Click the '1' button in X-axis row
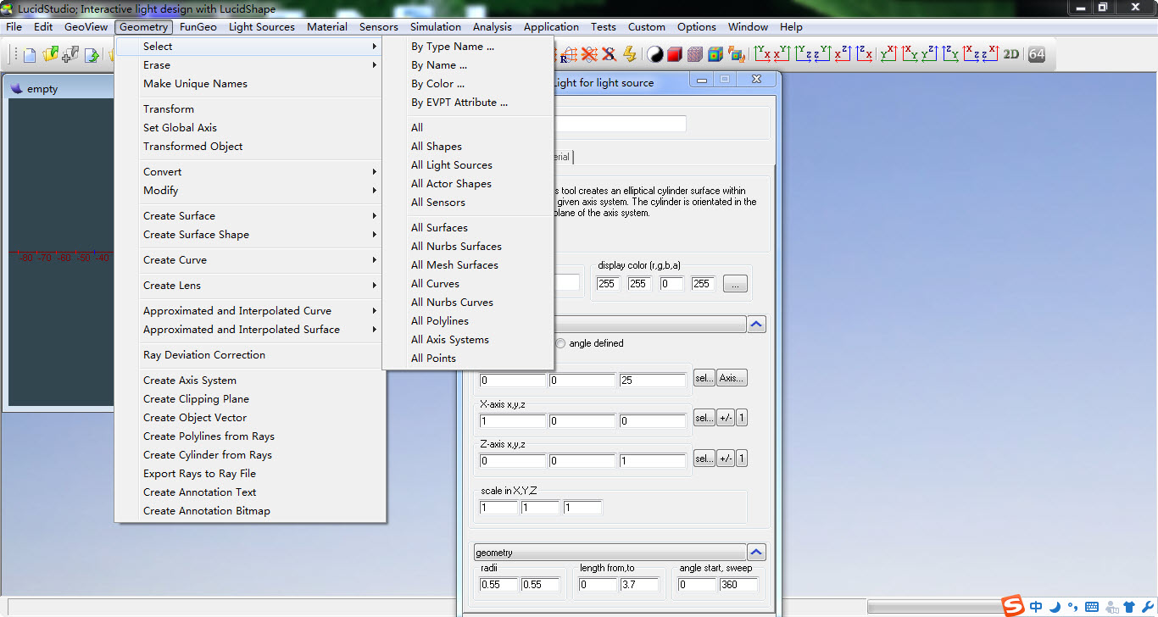 click(x=742, y=418)
